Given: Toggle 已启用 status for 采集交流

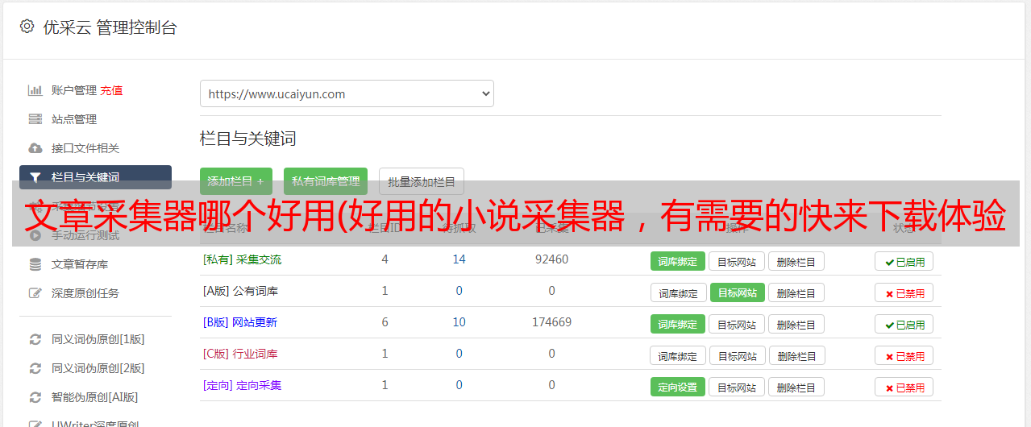Looking at the screenshot, I should point(904,261).
